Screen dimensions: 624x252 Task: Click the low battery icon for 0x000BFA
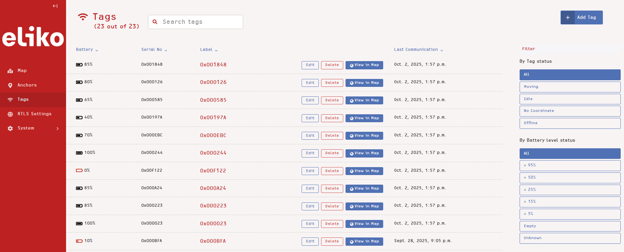[79, 241]
